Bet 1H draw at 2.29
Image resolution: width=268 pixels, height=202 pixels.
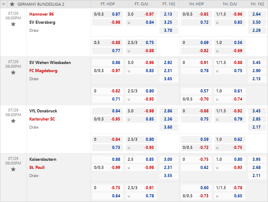257,31
